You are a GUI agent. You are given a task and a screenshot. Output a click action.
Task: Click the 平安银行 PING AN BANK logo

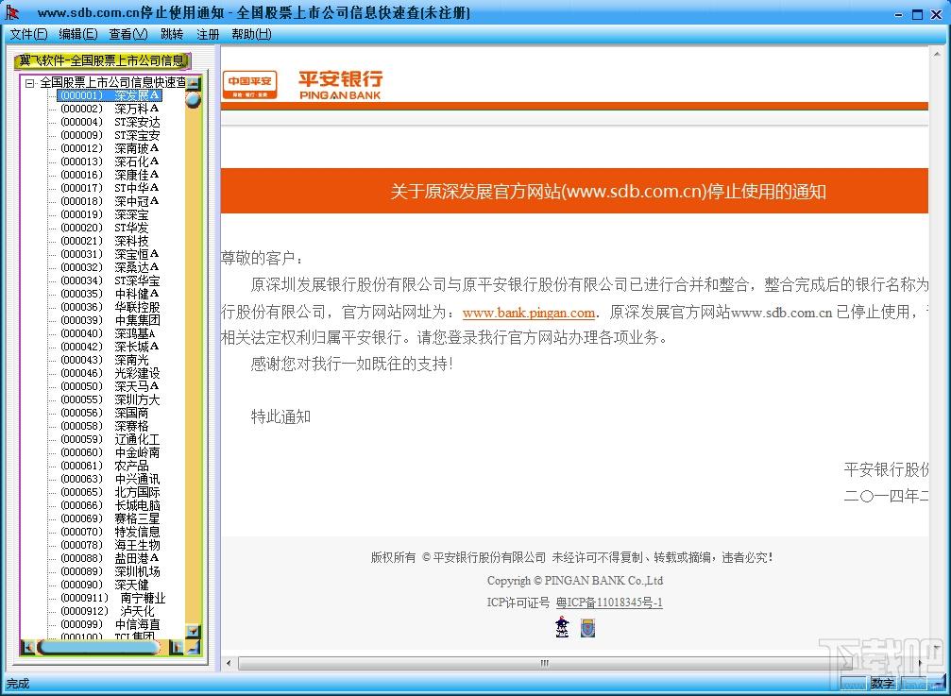pyautogui.click(x=340, y=85)
